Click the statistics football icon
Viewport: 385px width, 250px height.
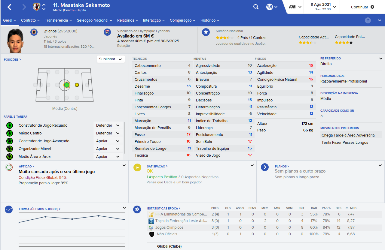coord(137,209)
